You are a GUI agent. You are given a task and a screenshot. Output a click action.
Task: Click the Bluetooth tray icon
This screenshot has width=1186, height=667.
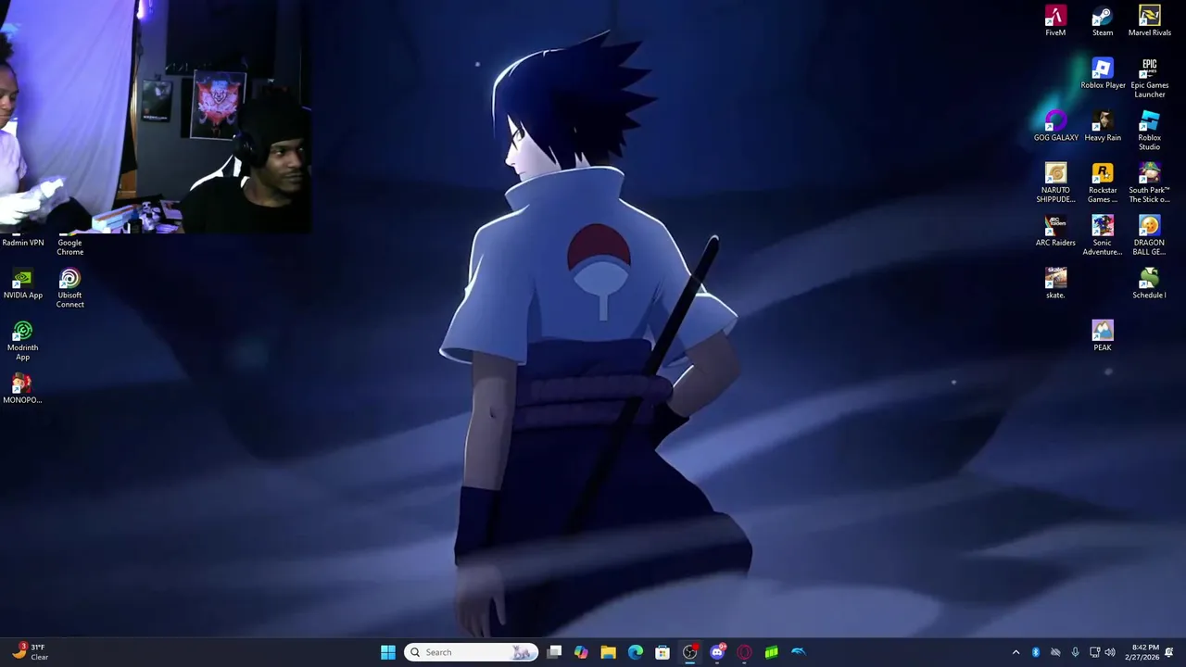1036,652
